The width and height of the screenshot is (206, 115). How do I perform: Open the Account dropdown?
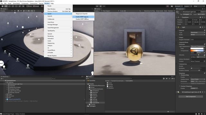(179, 6)
